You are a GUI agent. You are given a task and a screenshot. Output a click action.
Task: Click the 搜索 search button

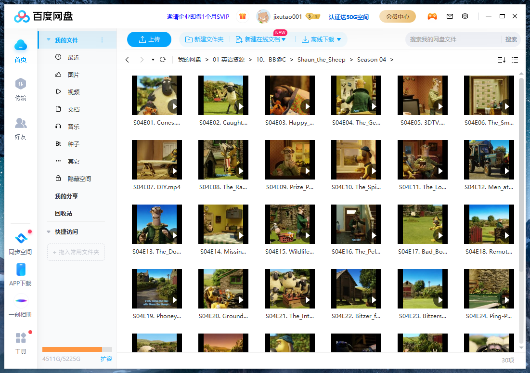tap(511, 39)
